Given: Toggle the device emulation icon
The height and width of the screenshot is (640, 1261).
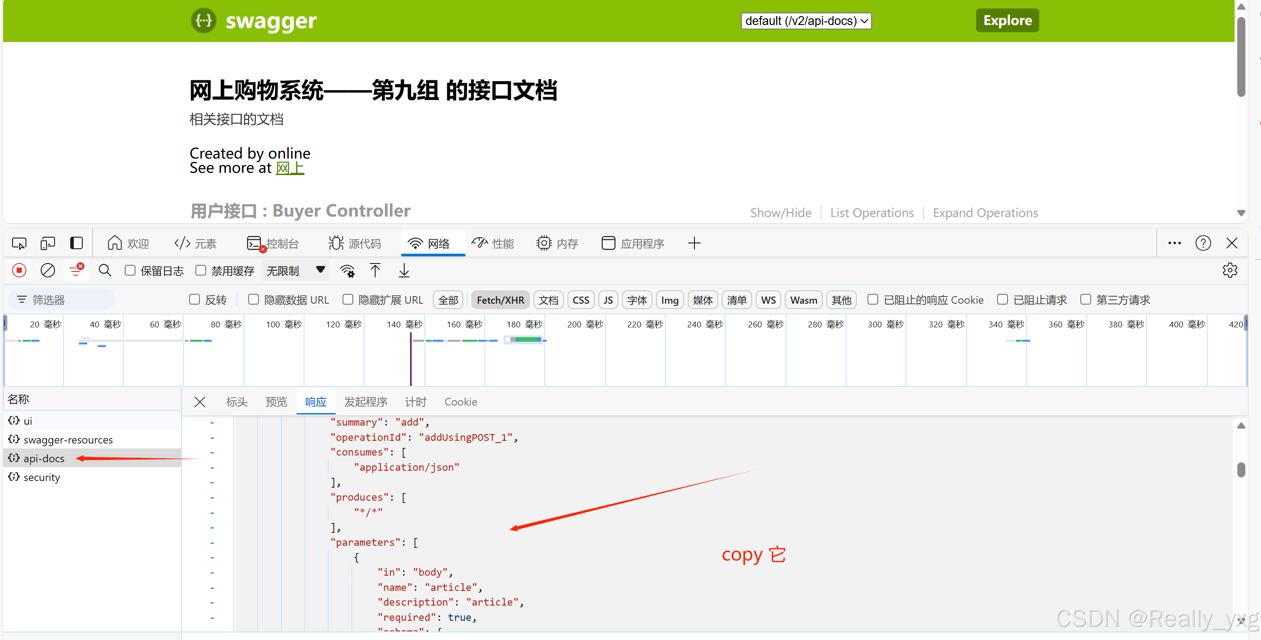Looking at the screenshot, I should [47, 243].
